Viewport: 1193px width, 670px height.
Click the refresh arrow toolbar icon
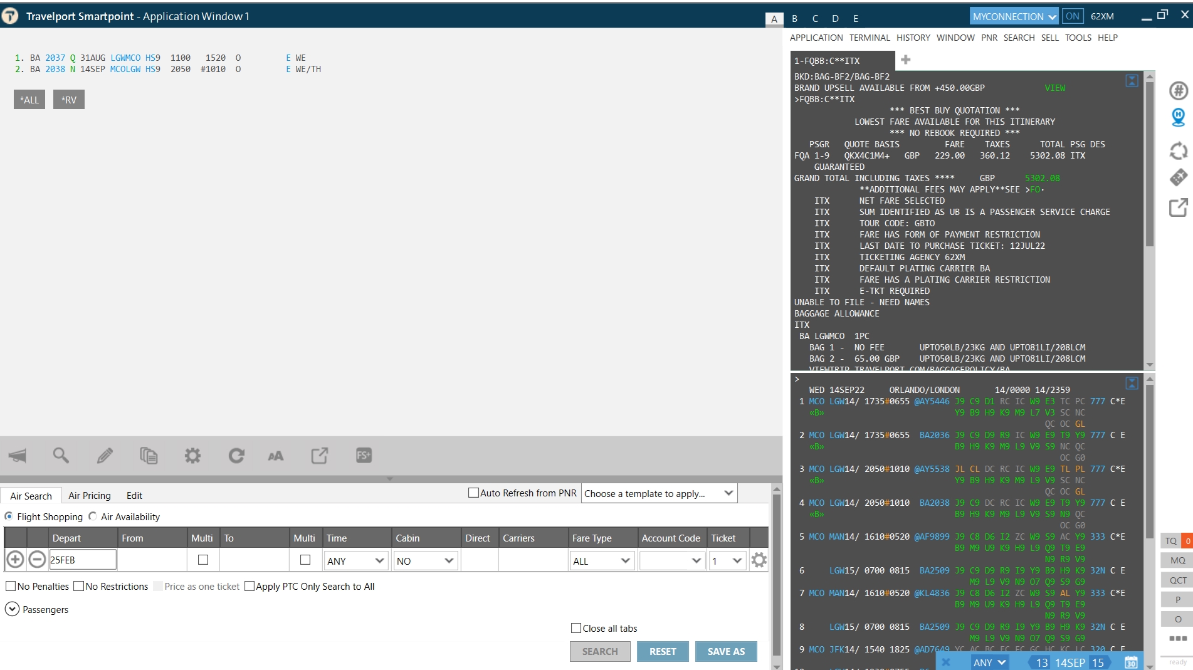(236, 456)
